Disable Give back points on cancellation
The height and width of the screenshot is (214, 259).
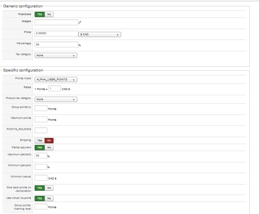pyautogui.click(x=49, y=188)
